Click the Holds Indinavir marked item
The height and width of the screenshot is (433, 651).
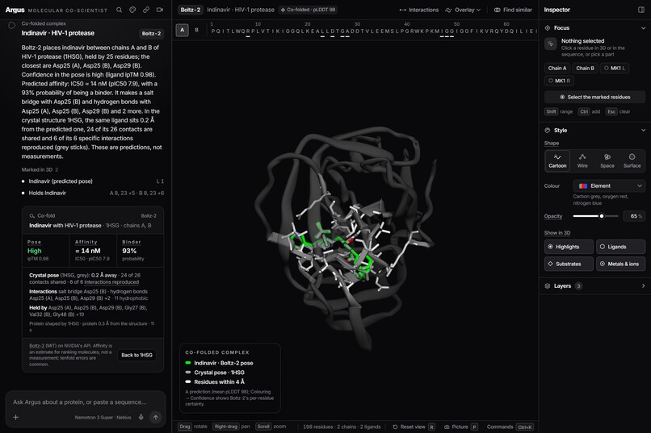93,193
